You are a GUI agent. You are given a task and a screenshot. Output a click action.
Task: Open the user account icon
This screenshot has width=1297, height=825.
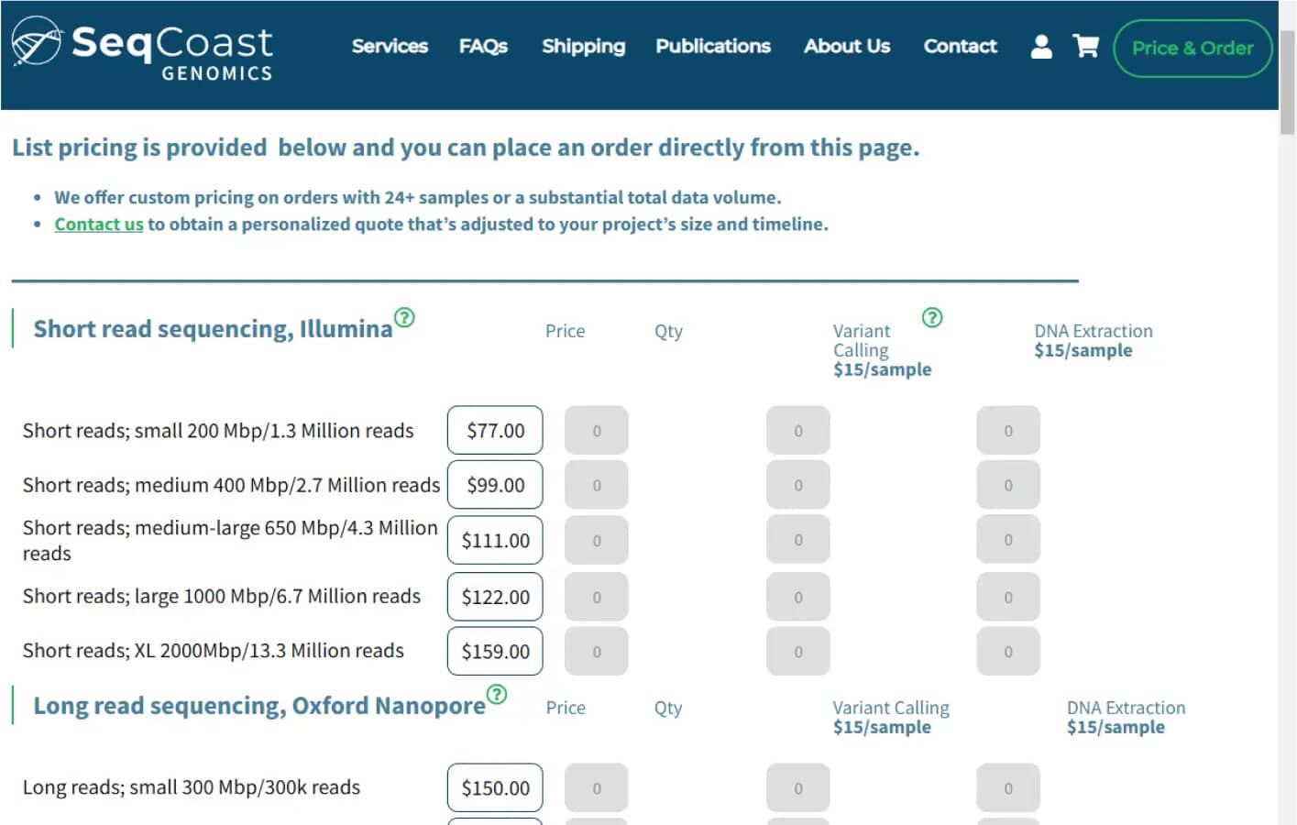[x=1040, y=47]
